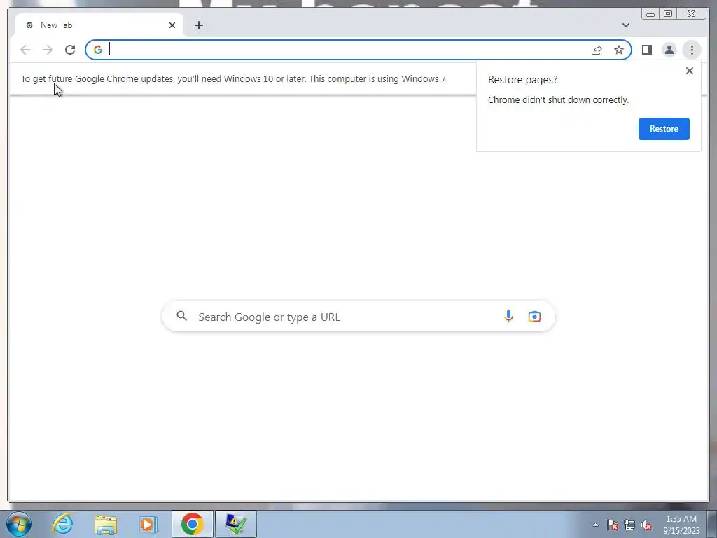Click the Restore button
Viewport: 717px width, 538px height.
tap(664, 129)
